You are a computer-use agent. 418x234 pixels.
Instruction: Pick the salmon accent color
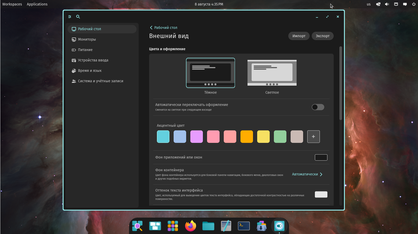pyautogui.click(x=230, y=137)
